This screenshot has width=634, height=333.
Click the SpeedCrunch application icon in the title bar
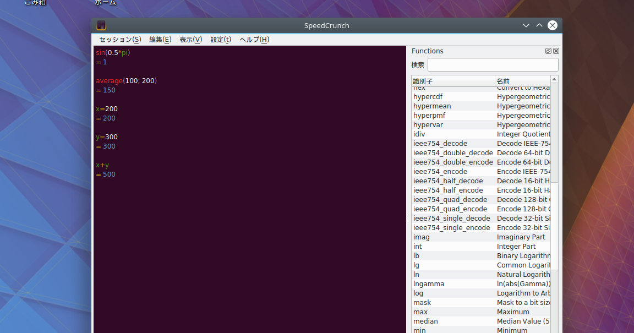tap(101, 25)
